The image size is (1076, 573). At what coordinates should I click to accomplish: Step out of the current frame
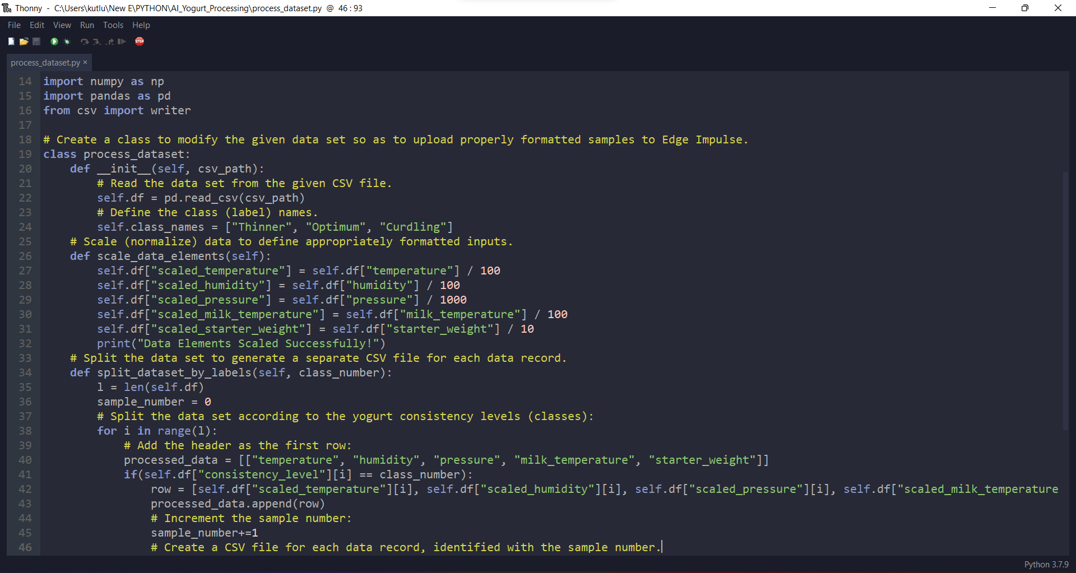(x=110, y=41)
